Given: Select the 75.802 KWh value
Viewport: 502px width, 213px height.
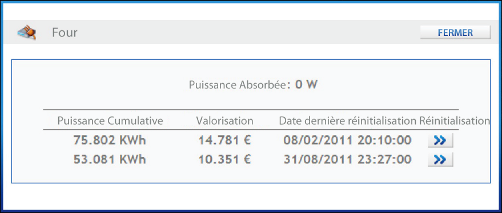Looking at the screenshot, I should (x=110, y=140).
